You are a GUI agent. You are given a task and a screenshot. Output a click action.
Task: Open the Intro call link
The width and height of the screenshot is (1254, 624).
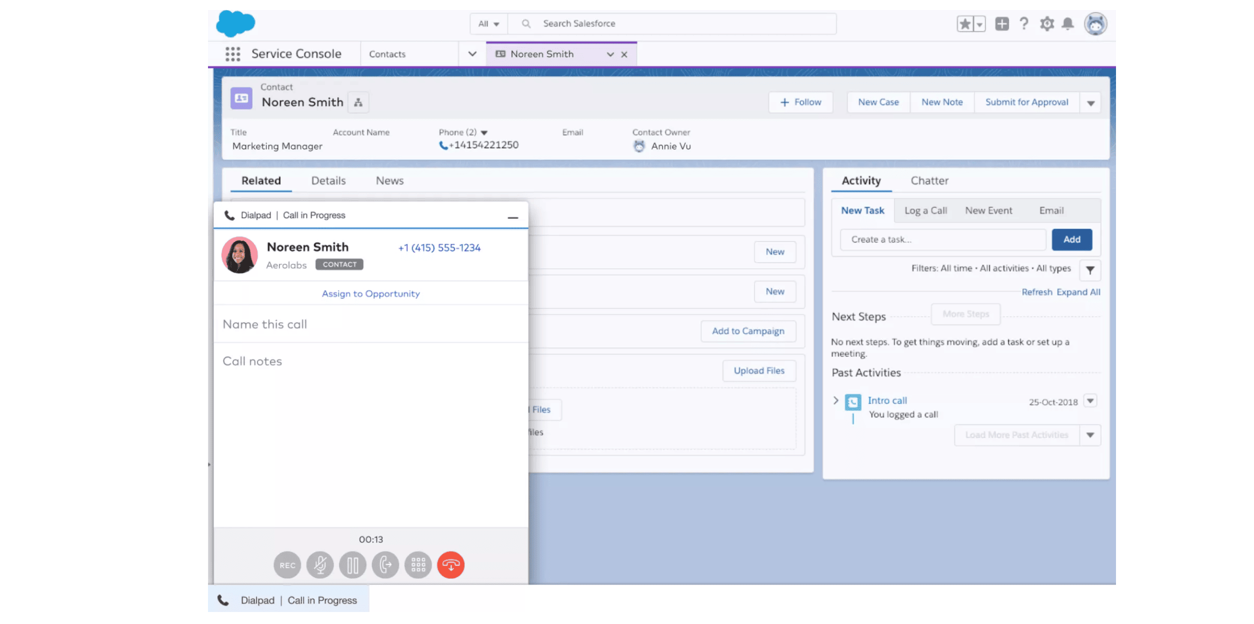coord(887,400)
